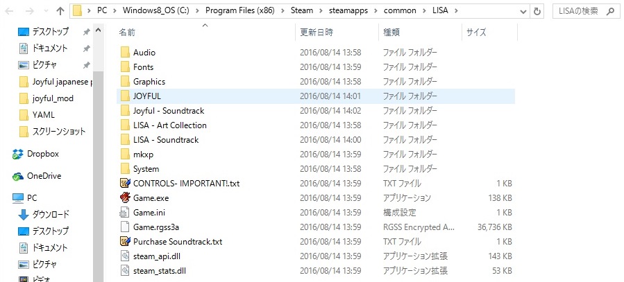Viewport: 624px width, 282px height.
Task: Jump to Windows8_OS (C:) in breadcrumb
Action: 155,10
